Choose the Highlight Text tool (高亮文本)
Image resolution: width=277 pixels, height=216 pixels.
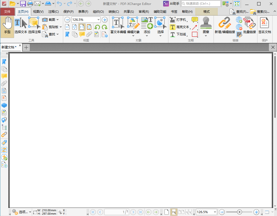(180, 27)
